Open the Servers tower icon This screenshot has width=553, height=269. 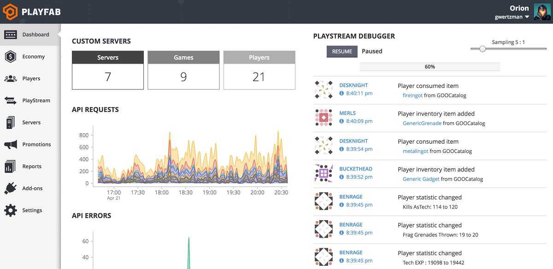[11, 123]
